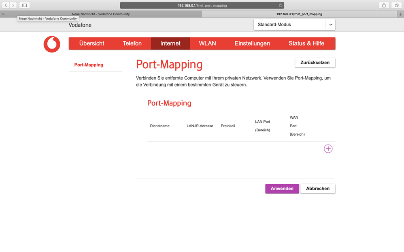Viewport: 404px width, 252px height.
Task: Open the Status & Hilfe menu
Action: tap(306, 44)
